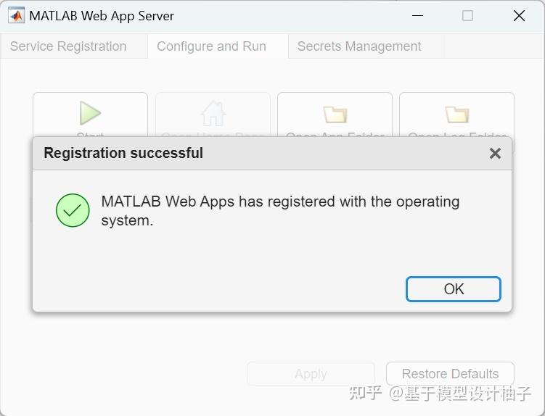The height and width of the screenshot is (416, 545).
Task: Click the Restore Defaults button
Action: (x=450, y=374)
